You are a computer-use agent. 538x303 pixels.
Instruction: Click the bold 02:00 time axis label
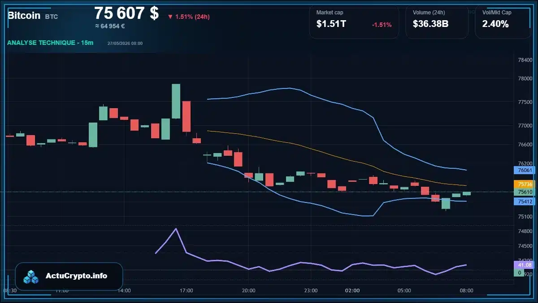[352, 290]
